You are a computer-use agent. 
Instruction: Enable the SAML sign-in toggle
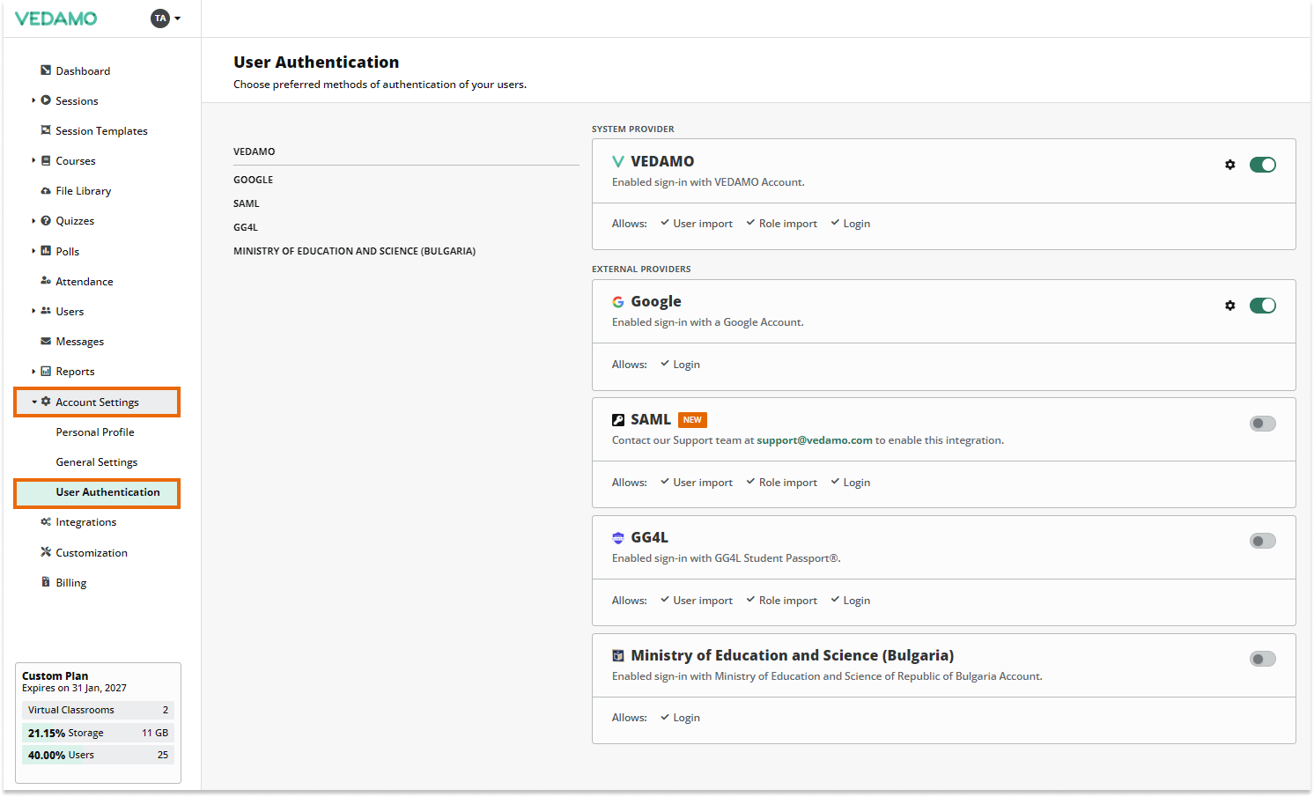coord(1263,423)
